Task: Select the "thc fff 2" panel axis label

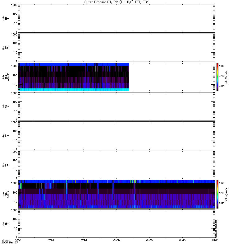Action: 6,165
